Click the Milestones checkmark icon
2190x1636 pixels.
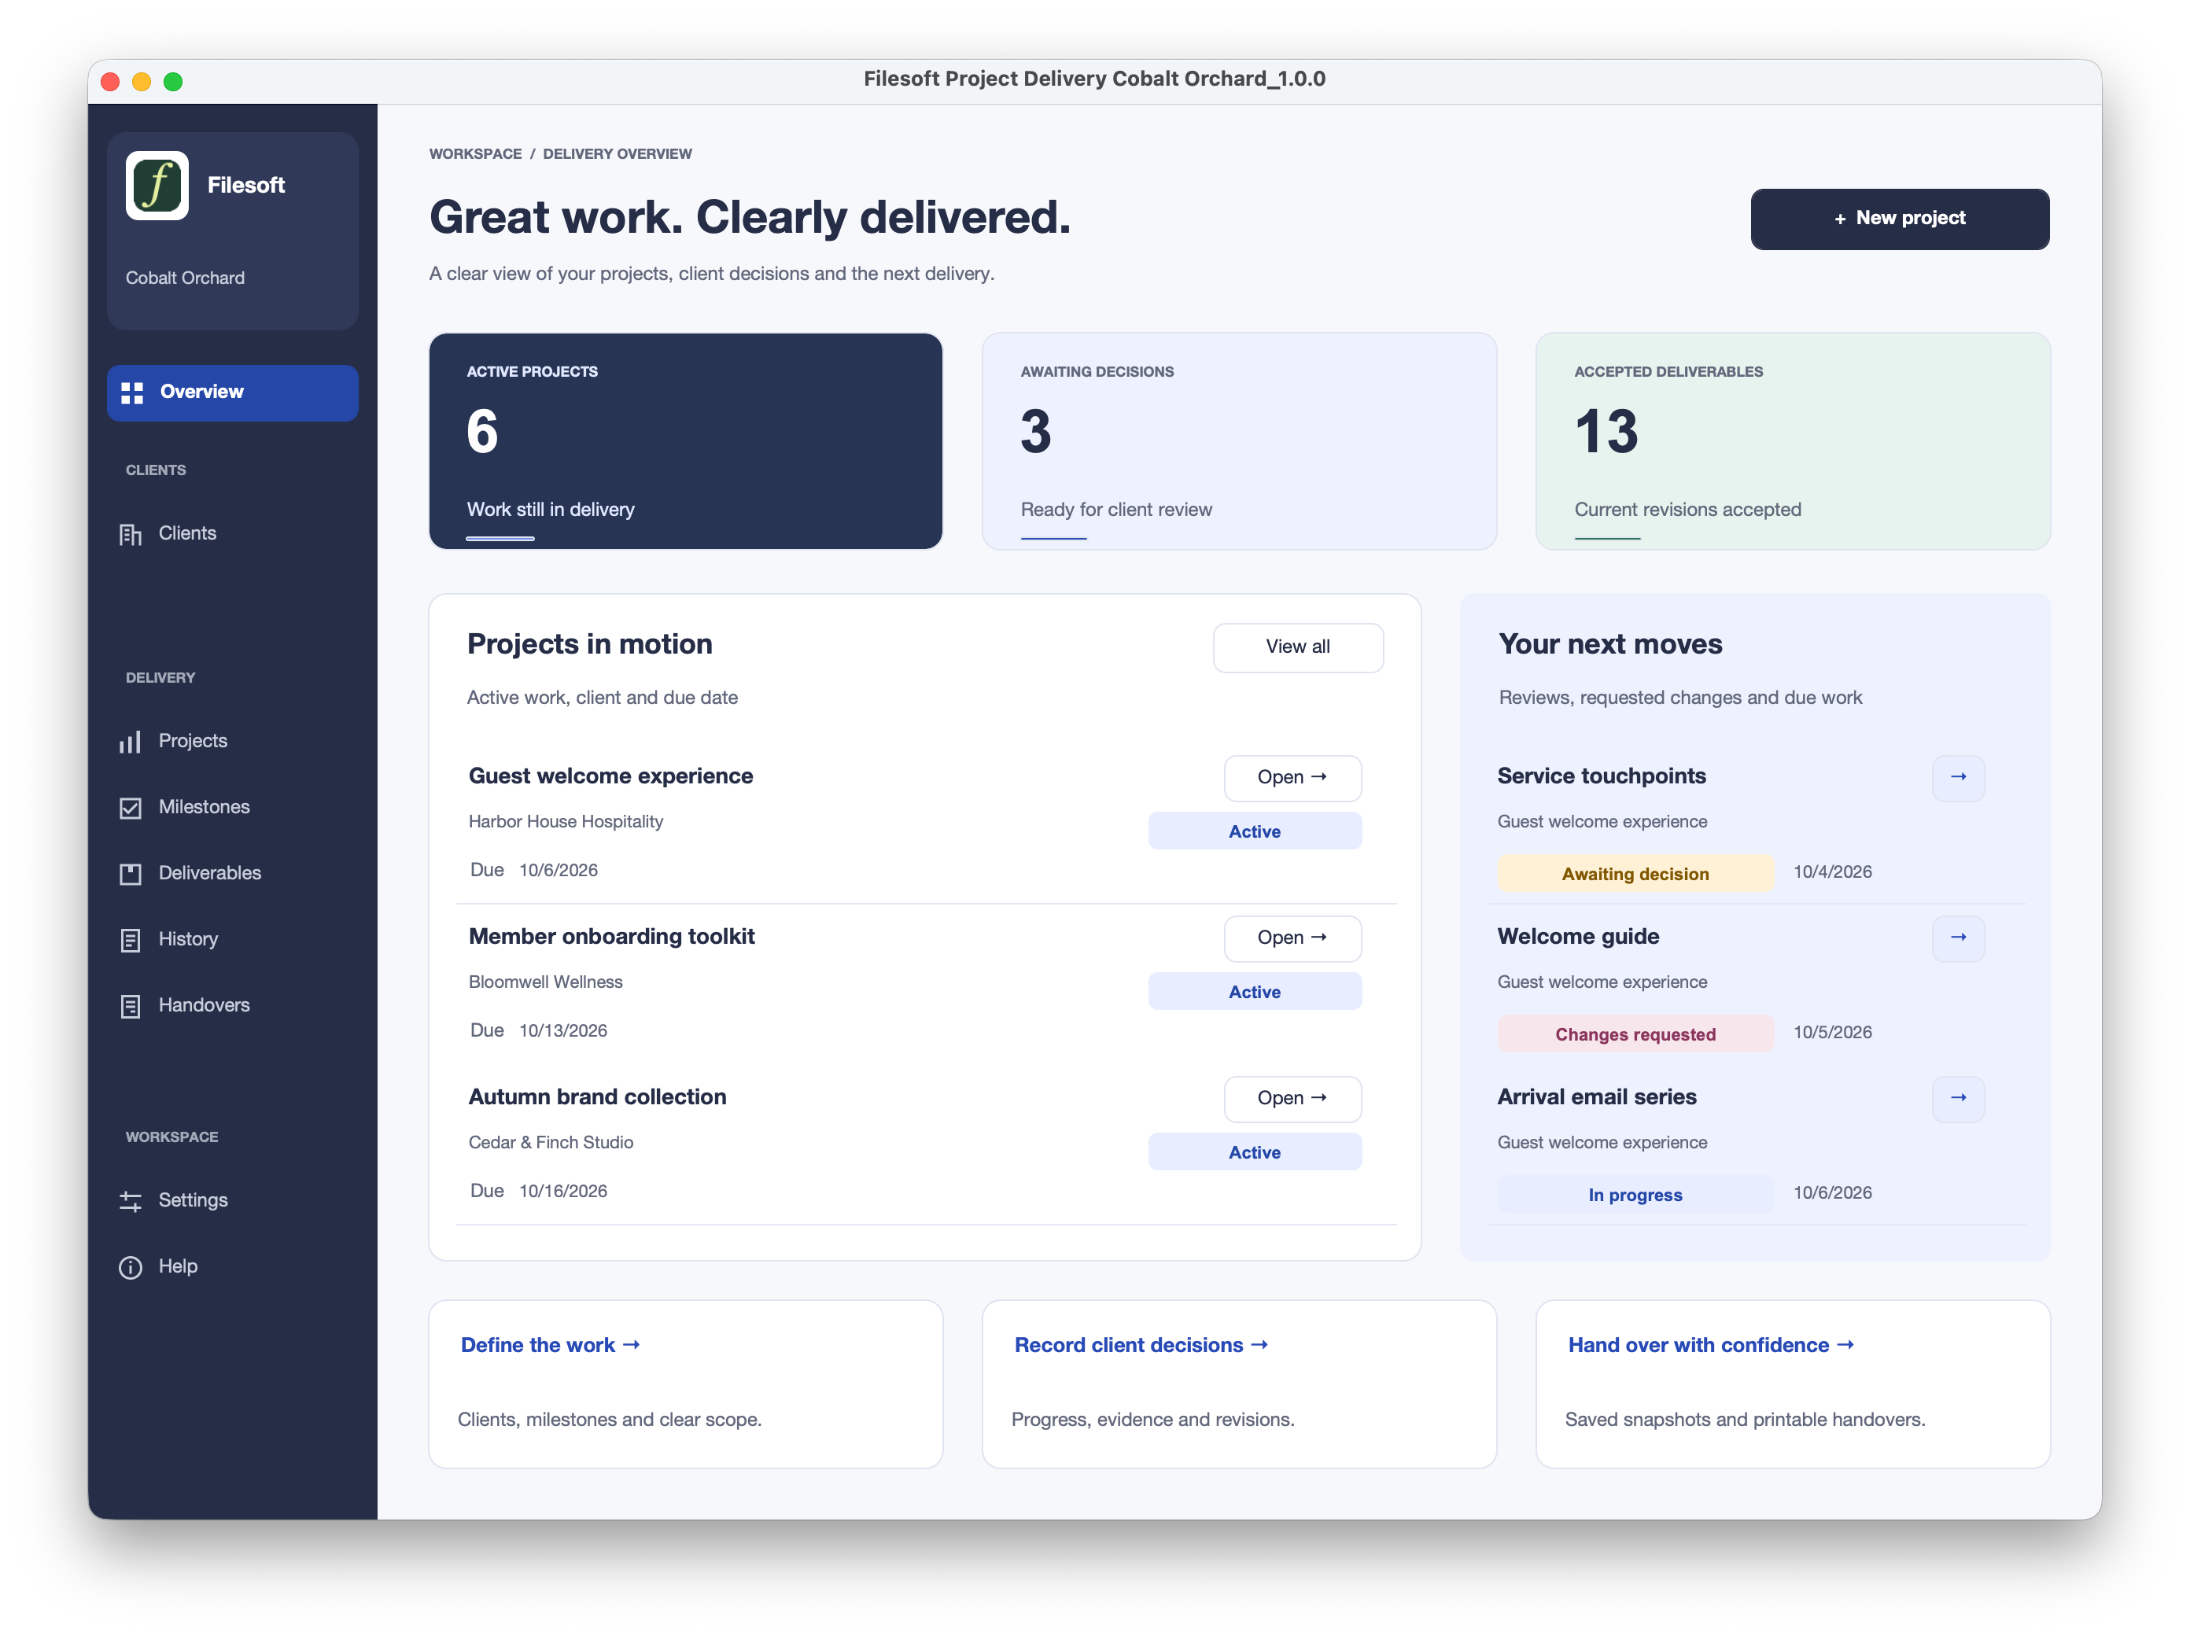(131, 809)
